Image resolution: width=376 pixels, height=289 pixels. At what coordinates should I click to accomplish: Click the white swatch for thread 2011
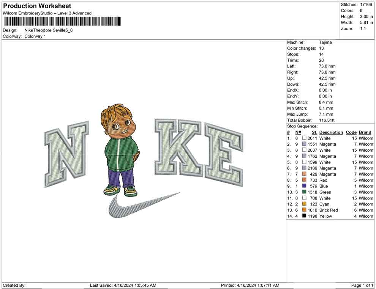pyautogui.click(x=304, y=138)
